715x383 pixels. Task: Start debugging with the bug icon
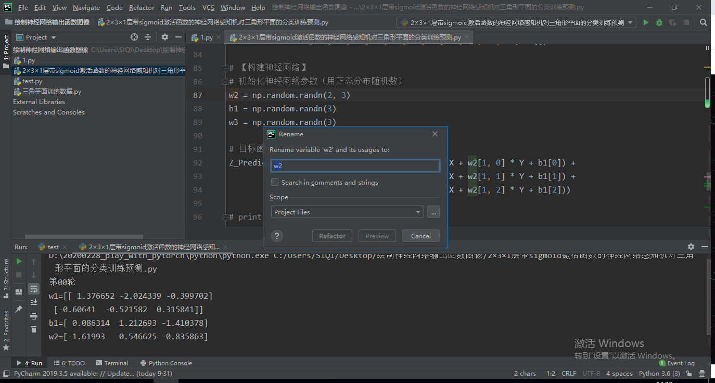659,23
